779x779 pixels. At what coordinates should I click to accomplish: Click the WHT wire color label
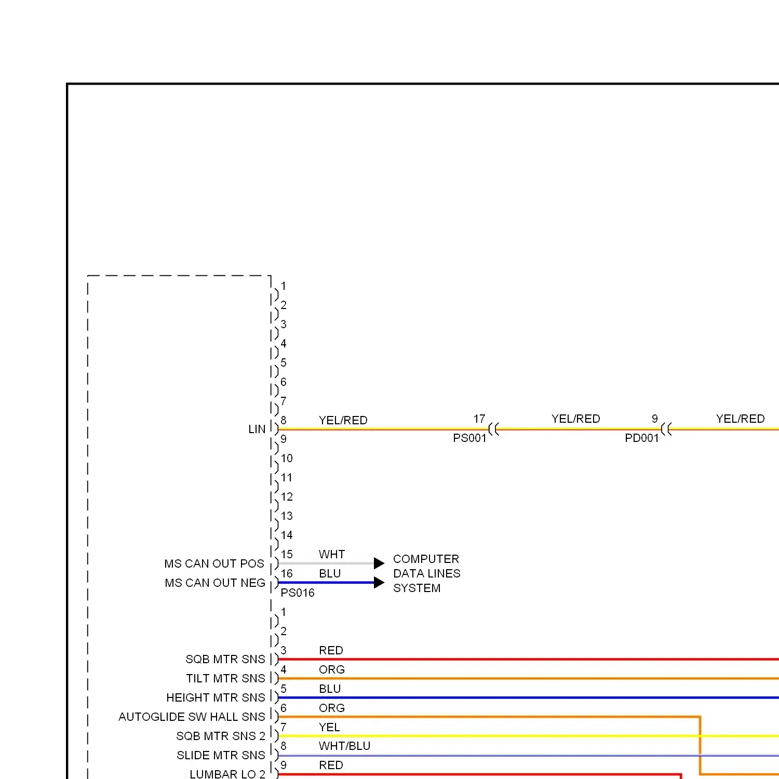[332, 554]
